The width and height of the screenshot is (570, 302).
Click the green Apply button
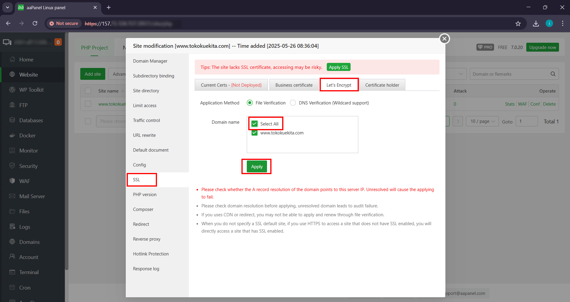pos(256,166)
